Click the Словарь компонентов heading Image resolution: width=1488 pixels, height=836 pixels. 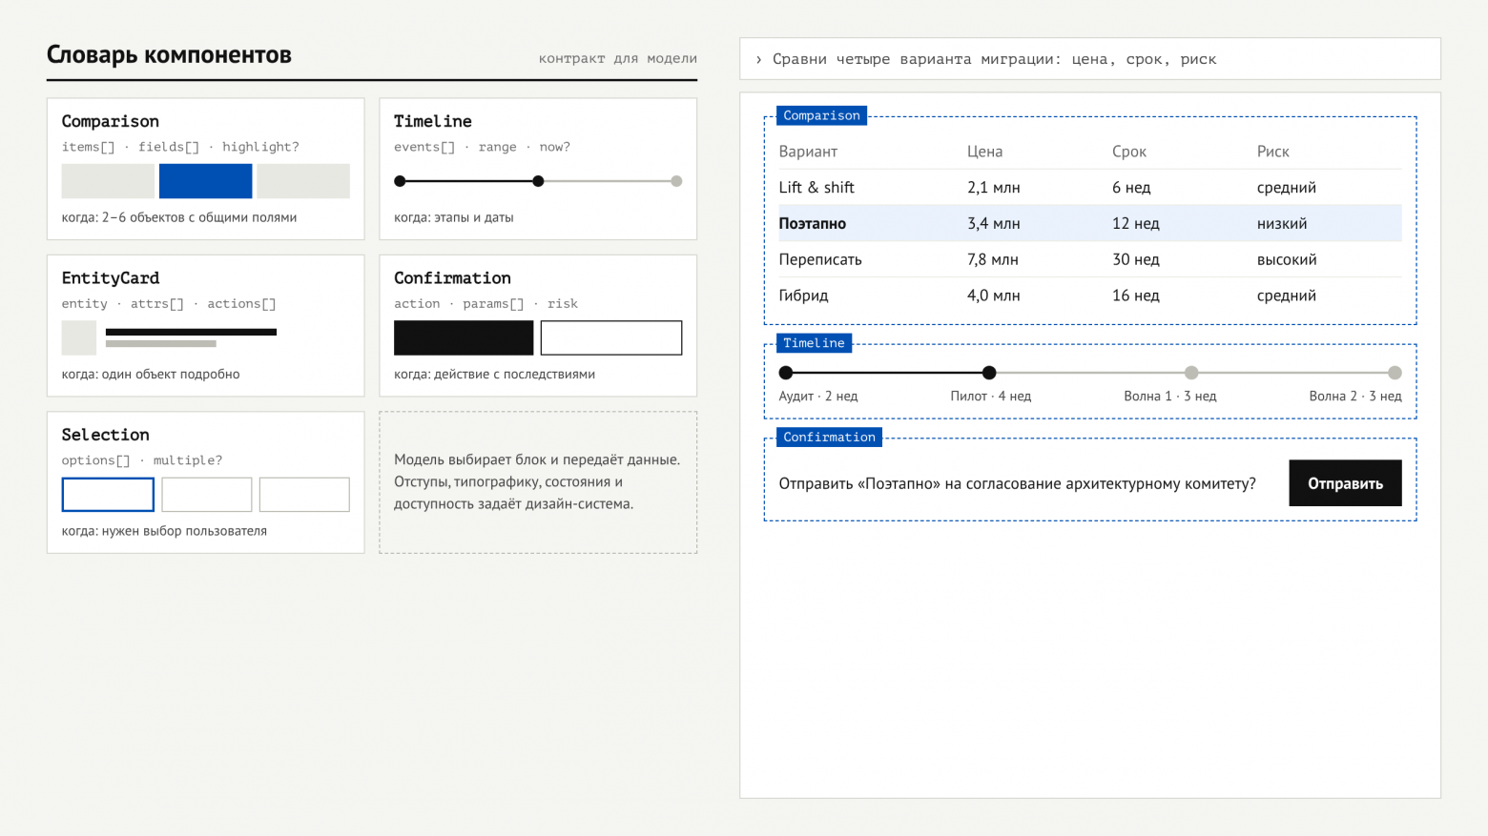pyautogui.click(x=169, y=55)
